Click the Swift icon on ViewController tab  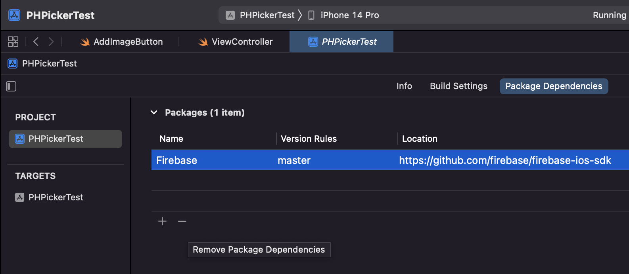point(203,42)
